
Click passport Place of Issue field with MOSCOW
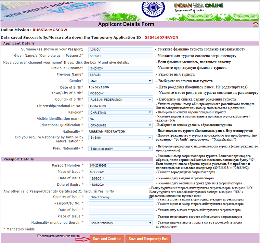point(121,172)
